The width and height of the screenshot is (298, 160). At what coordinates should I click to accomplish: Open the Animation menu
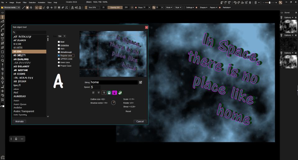coord(41,2)
